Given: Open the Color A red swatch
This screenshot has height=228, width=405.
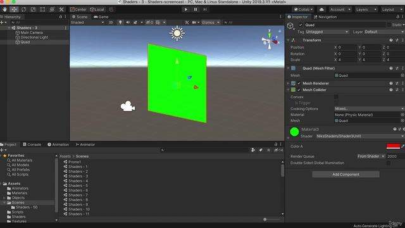Looking at the screenshot, I should [393, 146].
